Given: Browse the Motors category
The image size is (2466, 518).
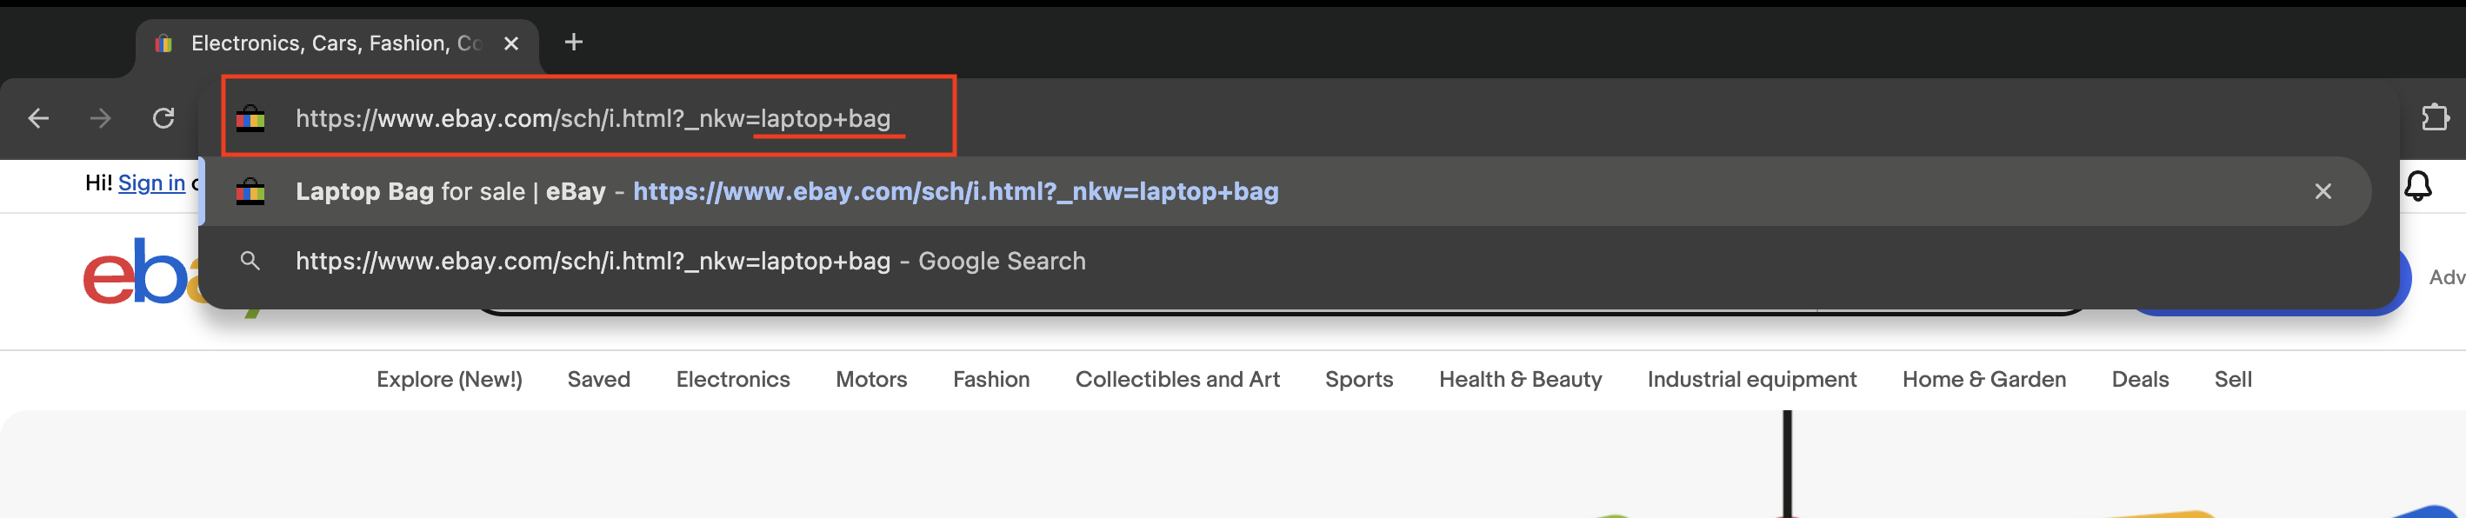Looking at the screenshot, I should (x=870, y=379).
